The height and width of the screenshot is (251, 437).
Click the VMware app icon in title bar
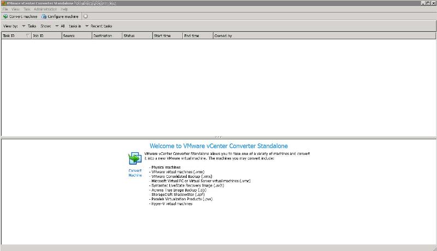[x=3, y=3]
